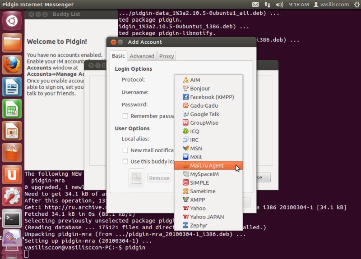This screenshot has height=259, width=361.
Task: Click the 9:18 AM clock
Action: [299, 5]
